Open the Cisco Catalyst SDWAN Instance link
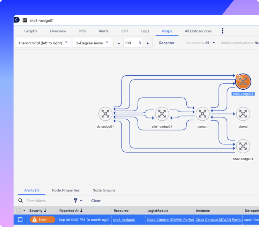Screen dimensions: 259x227 coord(219,220)
